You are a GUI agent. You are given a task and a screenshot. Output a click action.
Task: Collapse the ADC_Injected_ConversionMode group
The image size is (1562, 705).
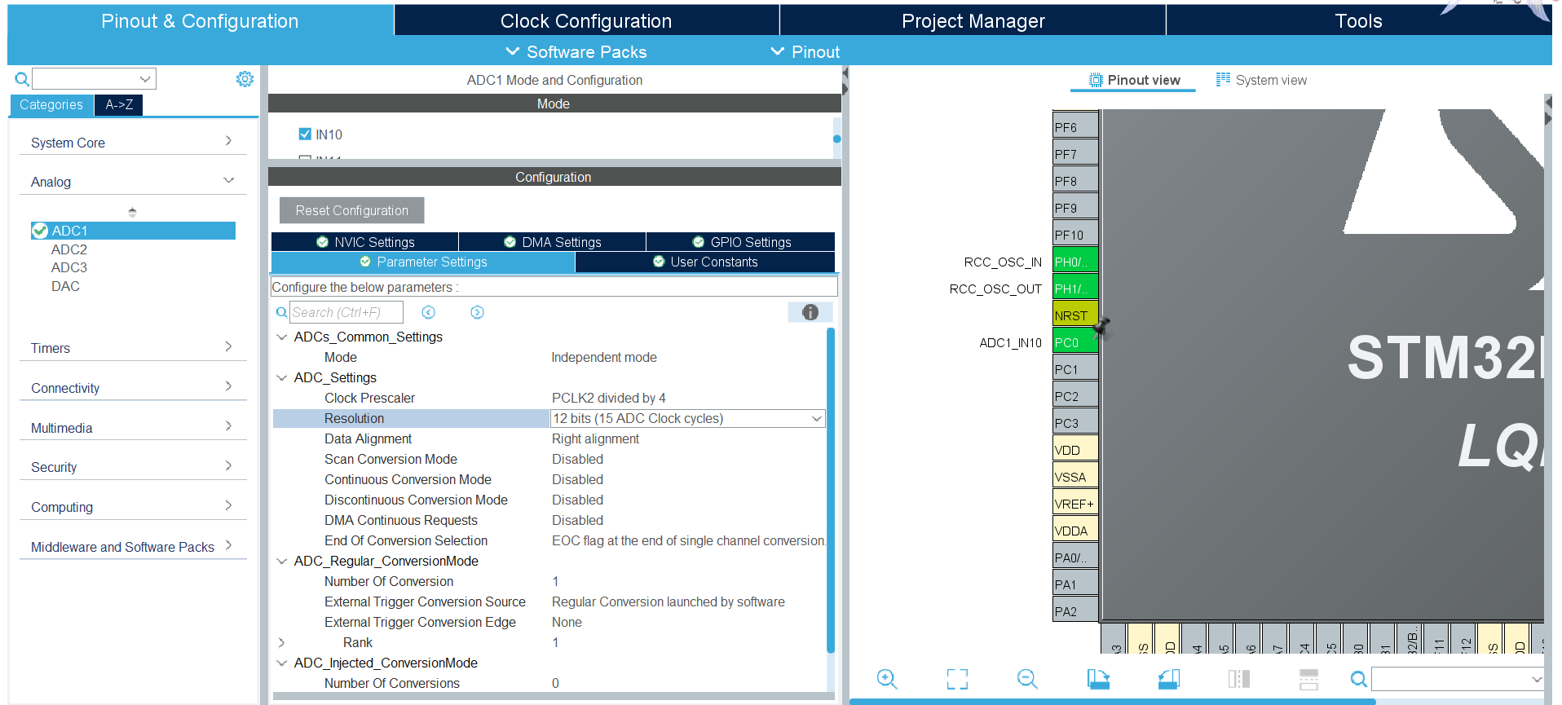(282, 663)
